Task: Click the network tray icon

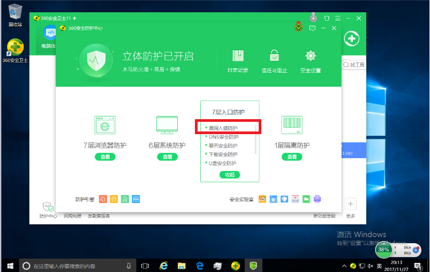Action: 362,266
